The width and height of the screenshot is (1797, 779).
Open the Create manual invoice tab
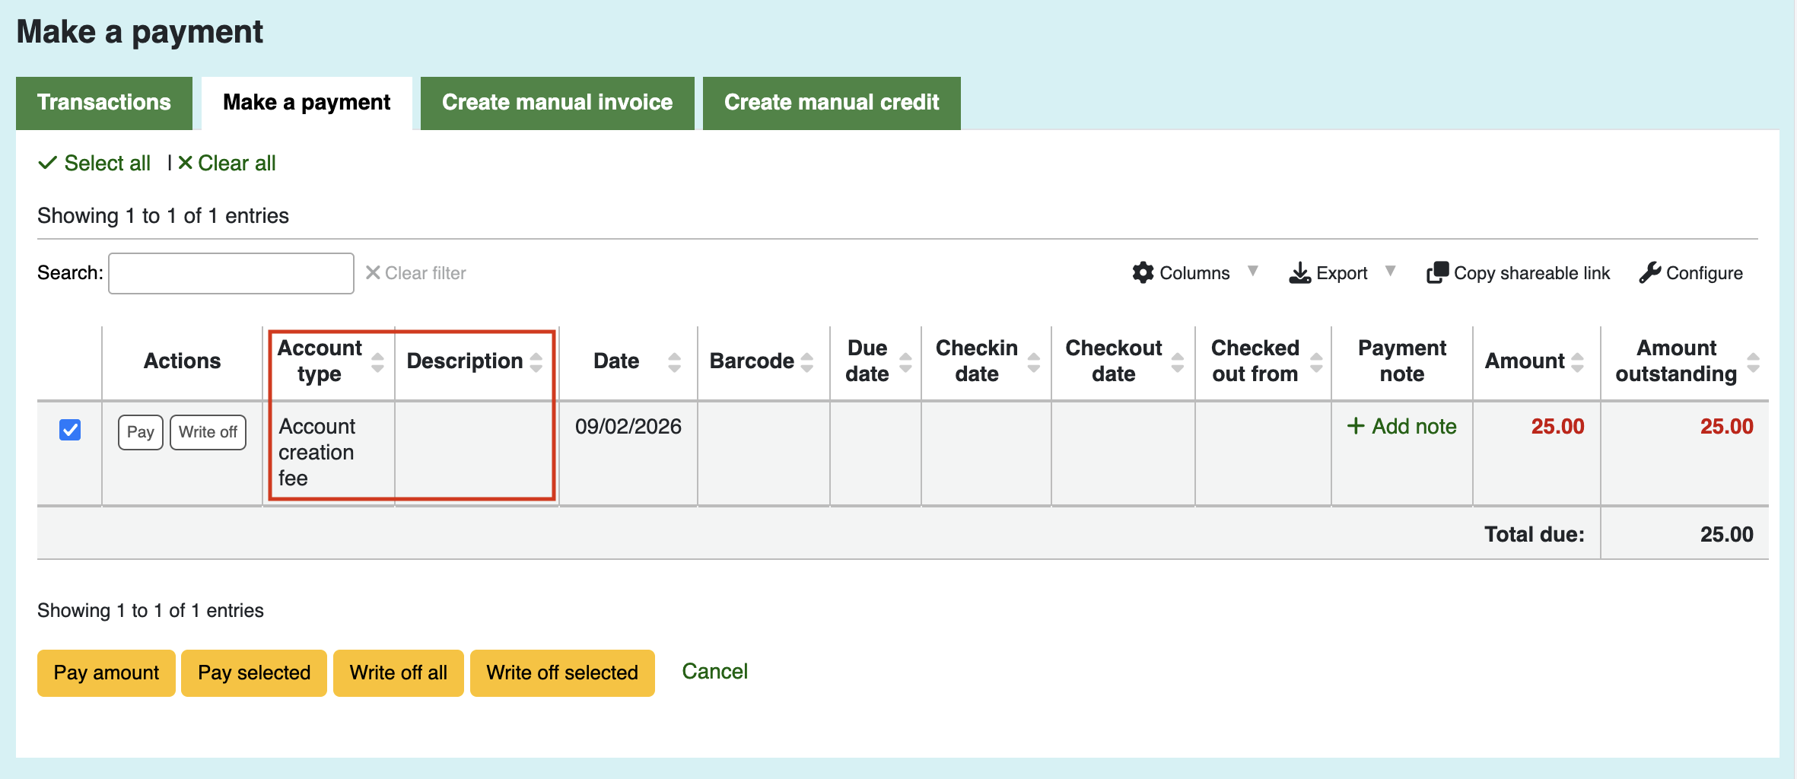point(558,103)
